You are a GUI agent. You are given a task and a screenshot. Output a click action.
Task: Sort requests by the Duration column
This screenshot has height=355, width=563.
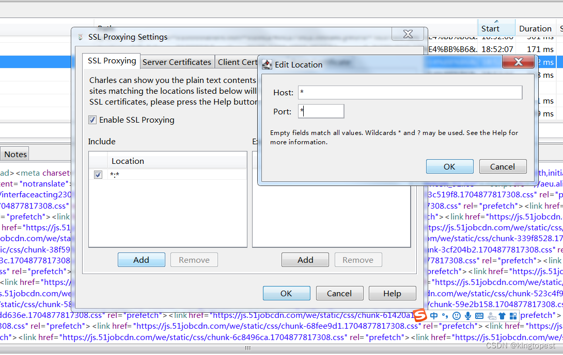[535, 28]
